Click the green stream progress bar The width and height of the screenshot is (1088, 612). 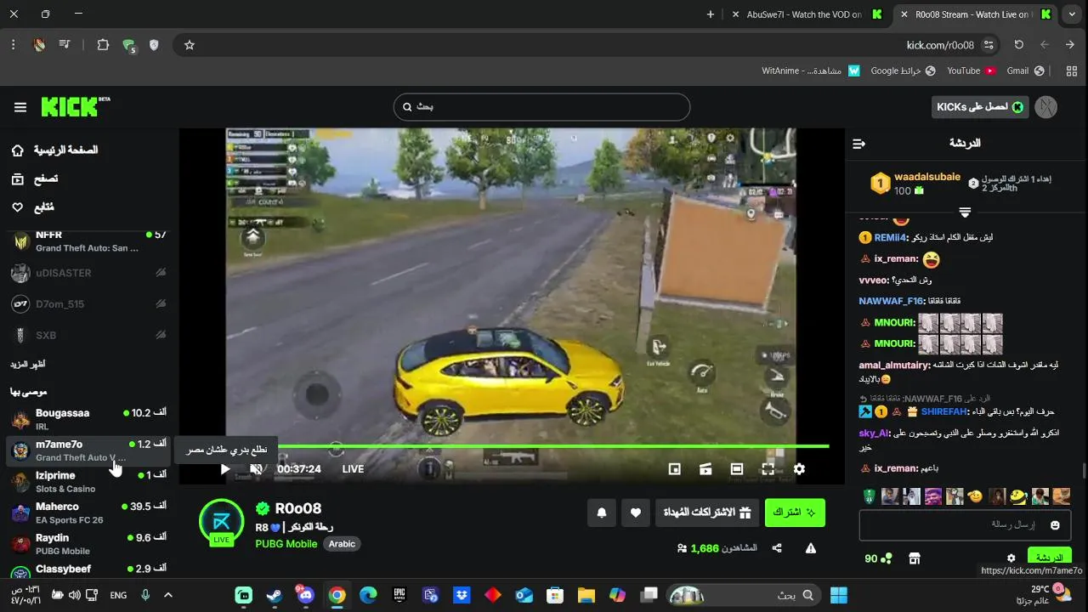click(552, 446)
